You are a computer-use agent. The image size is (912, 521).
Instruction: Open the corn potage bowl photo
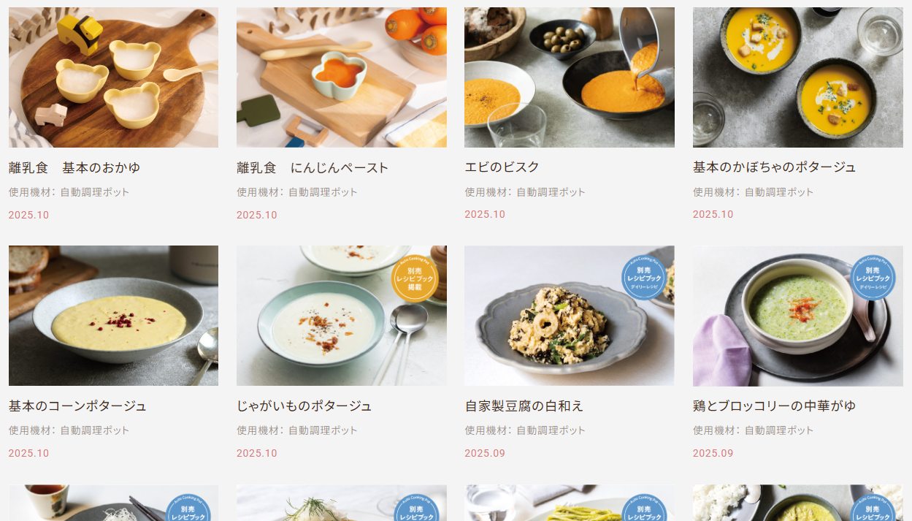[x=113, y=316]
